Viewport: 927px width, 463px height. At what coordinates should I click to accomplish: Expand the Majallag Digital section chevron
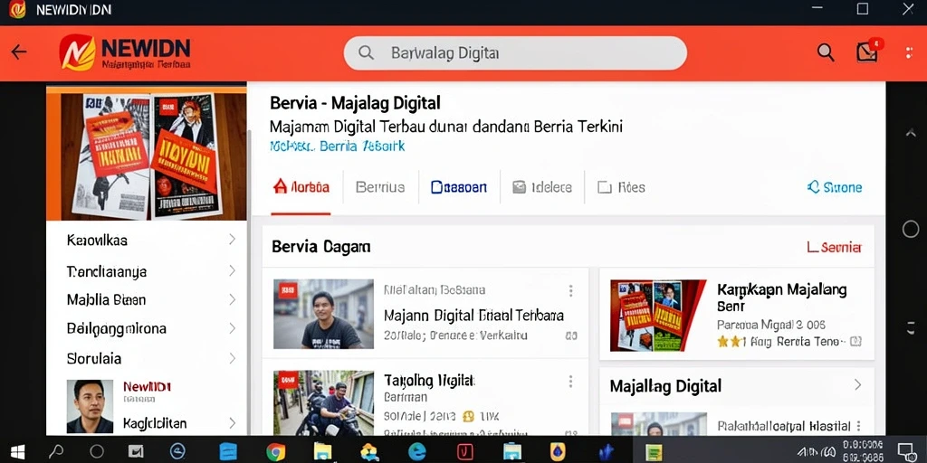857,385
